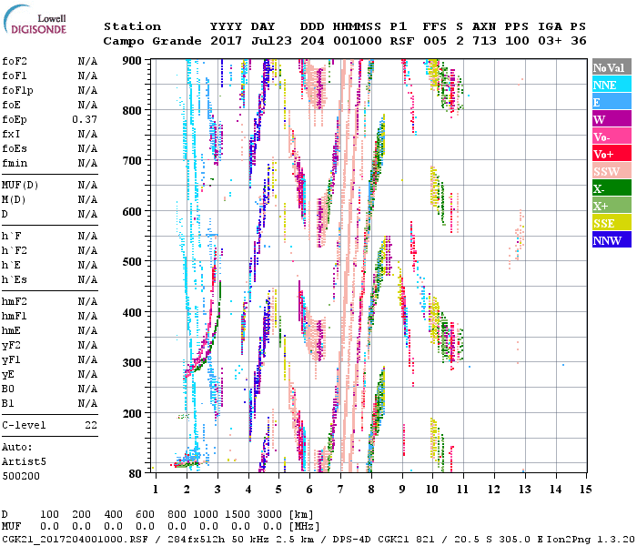Click the C-level value 22
637x546 pixels.
pos(90,425)
